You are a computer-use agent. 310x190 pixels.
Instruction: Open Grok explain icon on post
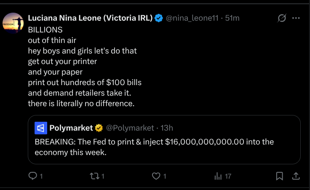pos(282,18)
